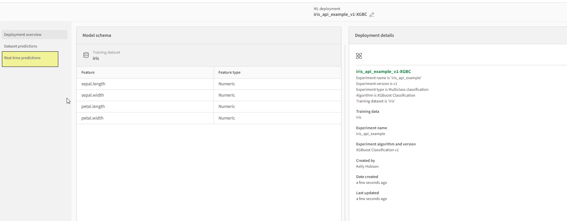Switch to Dataset predictions tab
The width and height of the screenshot is (567, 221).
click(x=21, y=46)
